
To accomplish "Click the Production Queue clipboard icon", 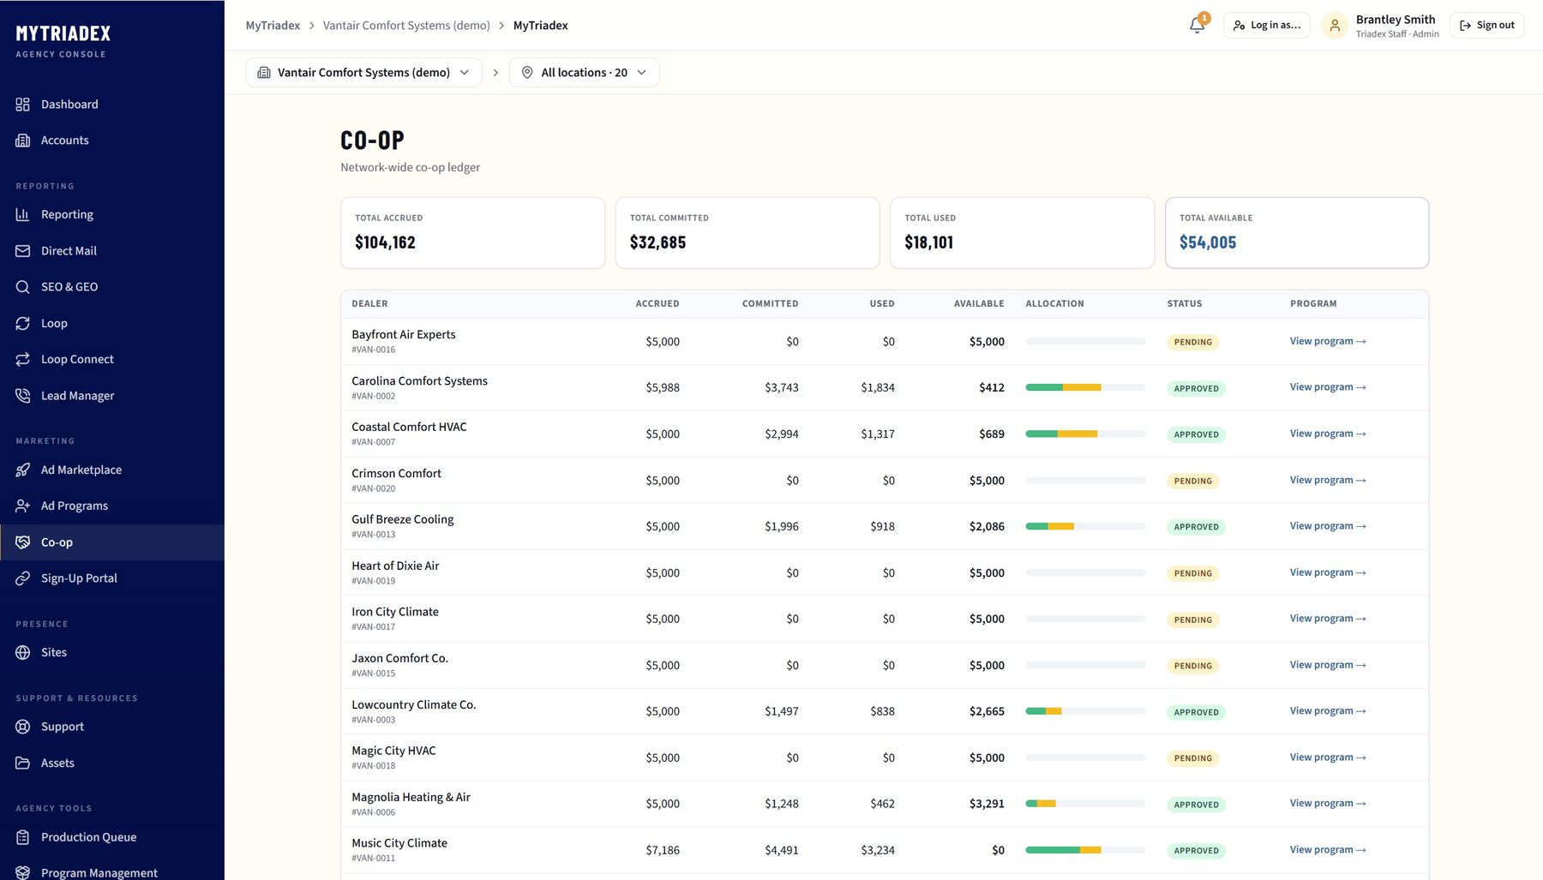I will coord(23,837).
